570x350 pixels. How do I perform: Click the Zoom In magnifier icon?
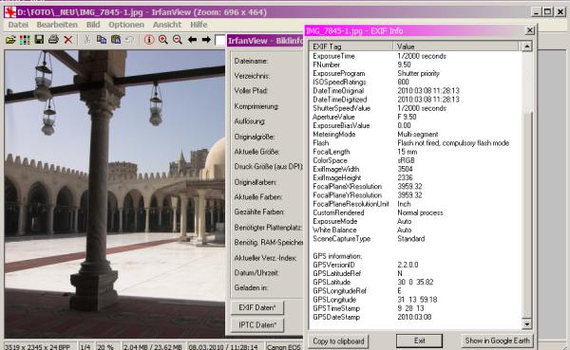click(163, 39)
